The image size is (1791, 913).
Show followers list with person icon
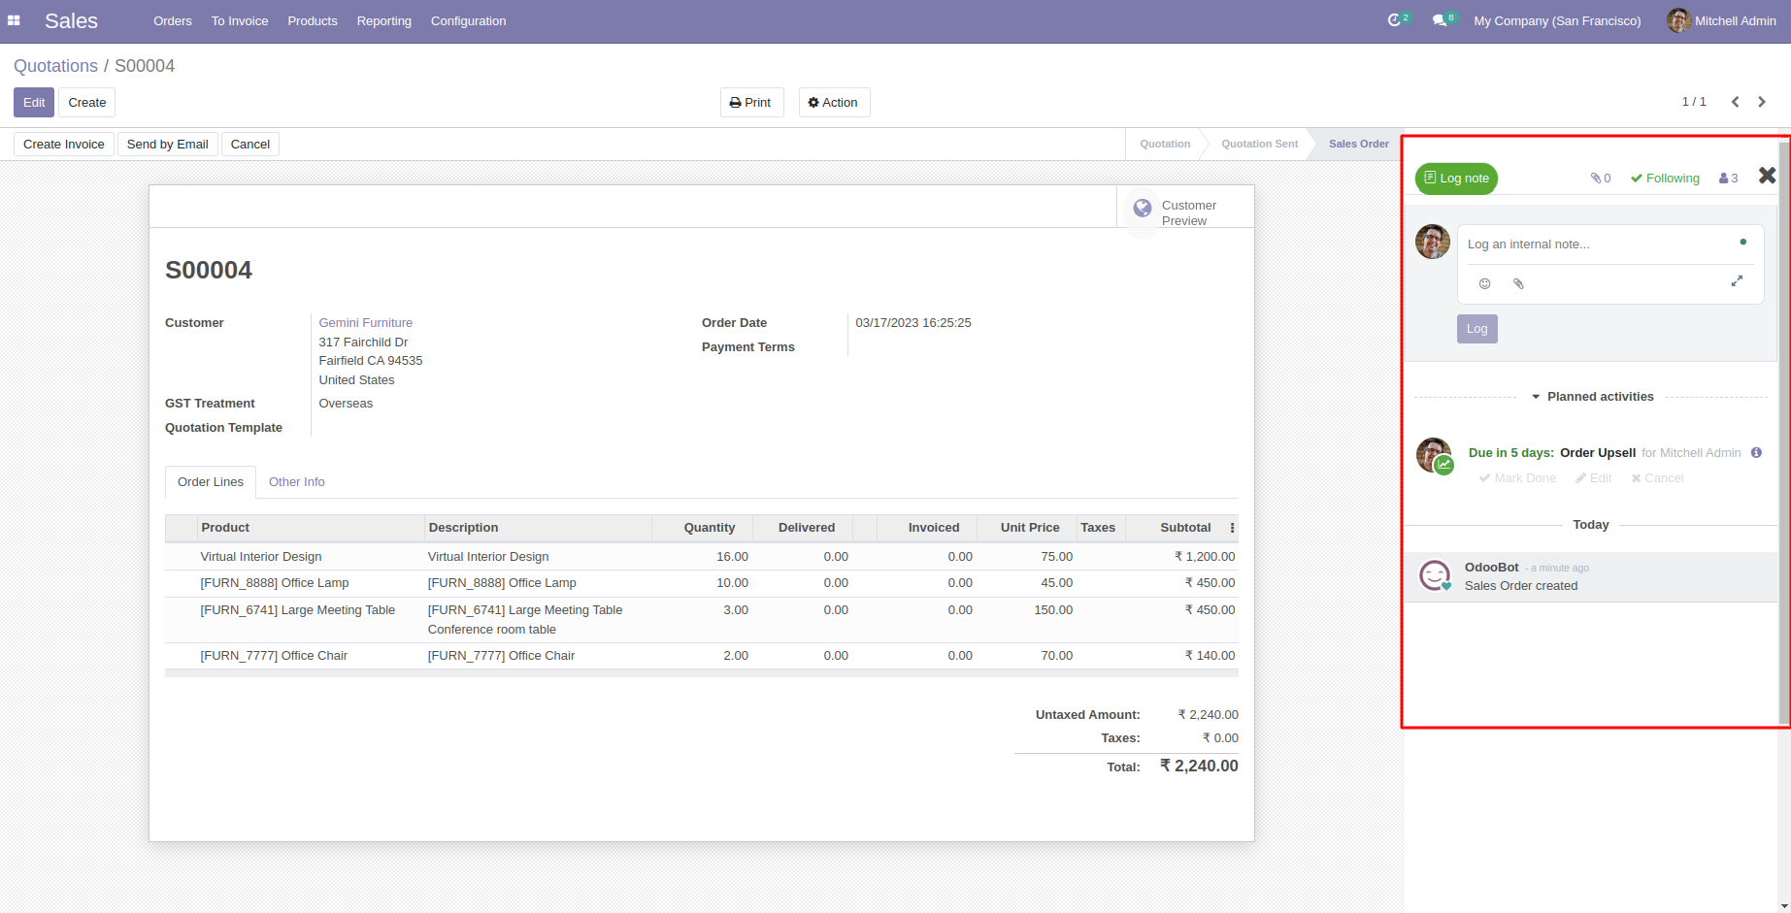[1728, 179]
